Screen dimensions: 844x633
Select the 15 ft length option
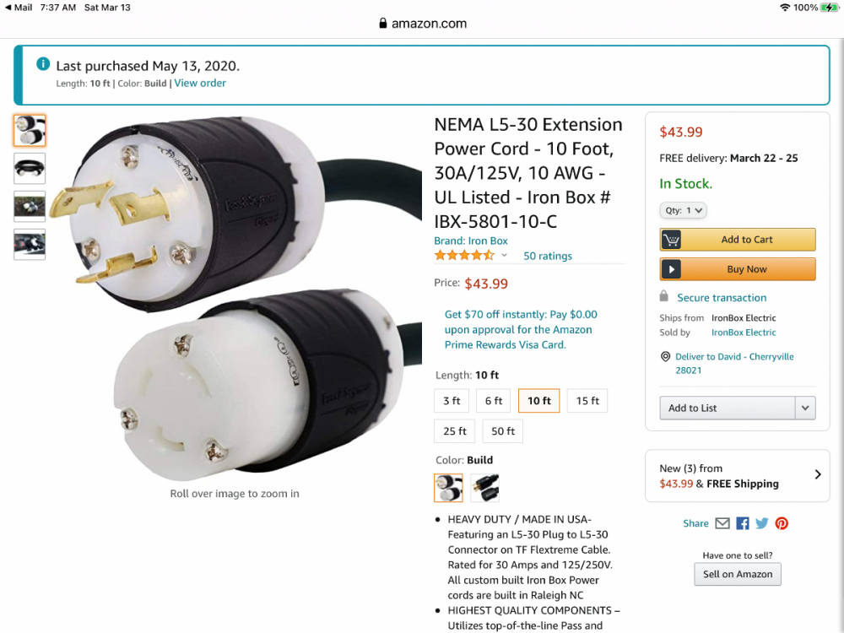pyautogui.click(x=587, y=400)
